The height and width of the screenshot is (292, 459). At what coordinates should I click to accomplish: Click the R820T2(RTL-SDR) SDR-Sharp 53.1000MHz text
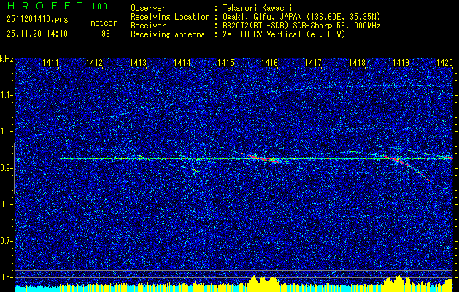(301, 26)
